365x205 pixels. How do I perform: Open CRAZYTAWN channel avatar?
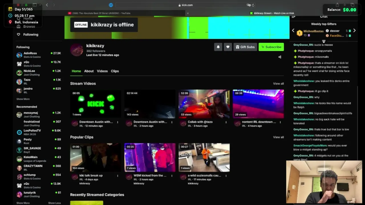(x=19, y=168)
